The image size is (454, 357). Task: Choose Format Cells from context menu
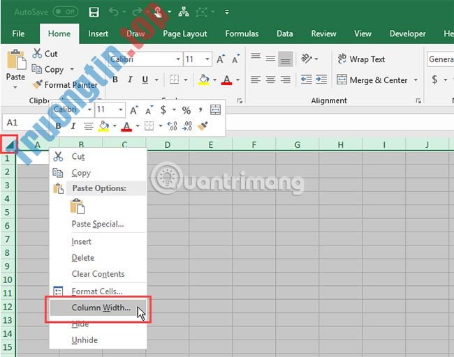click(98, 291)
